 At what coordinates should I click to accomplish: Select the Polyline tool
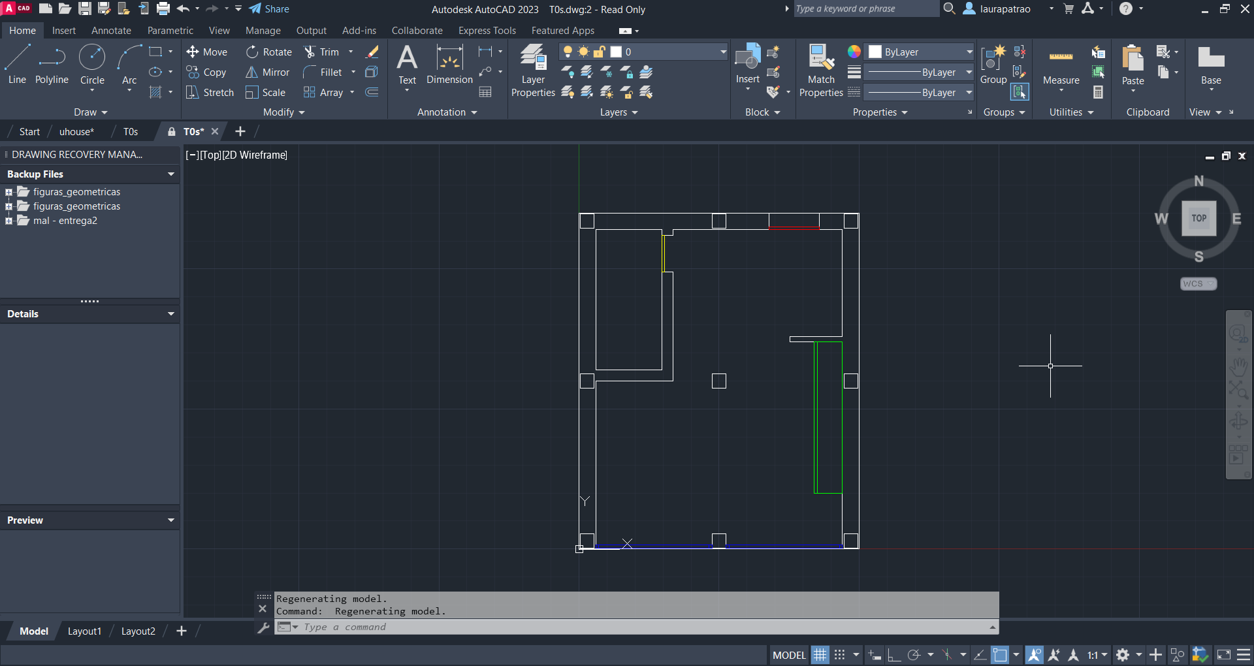click(52, 65)
